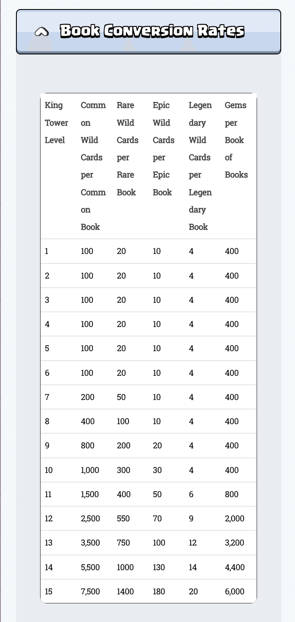
Task: Select Gems per Book of Books header
Action: pos(236,140)
